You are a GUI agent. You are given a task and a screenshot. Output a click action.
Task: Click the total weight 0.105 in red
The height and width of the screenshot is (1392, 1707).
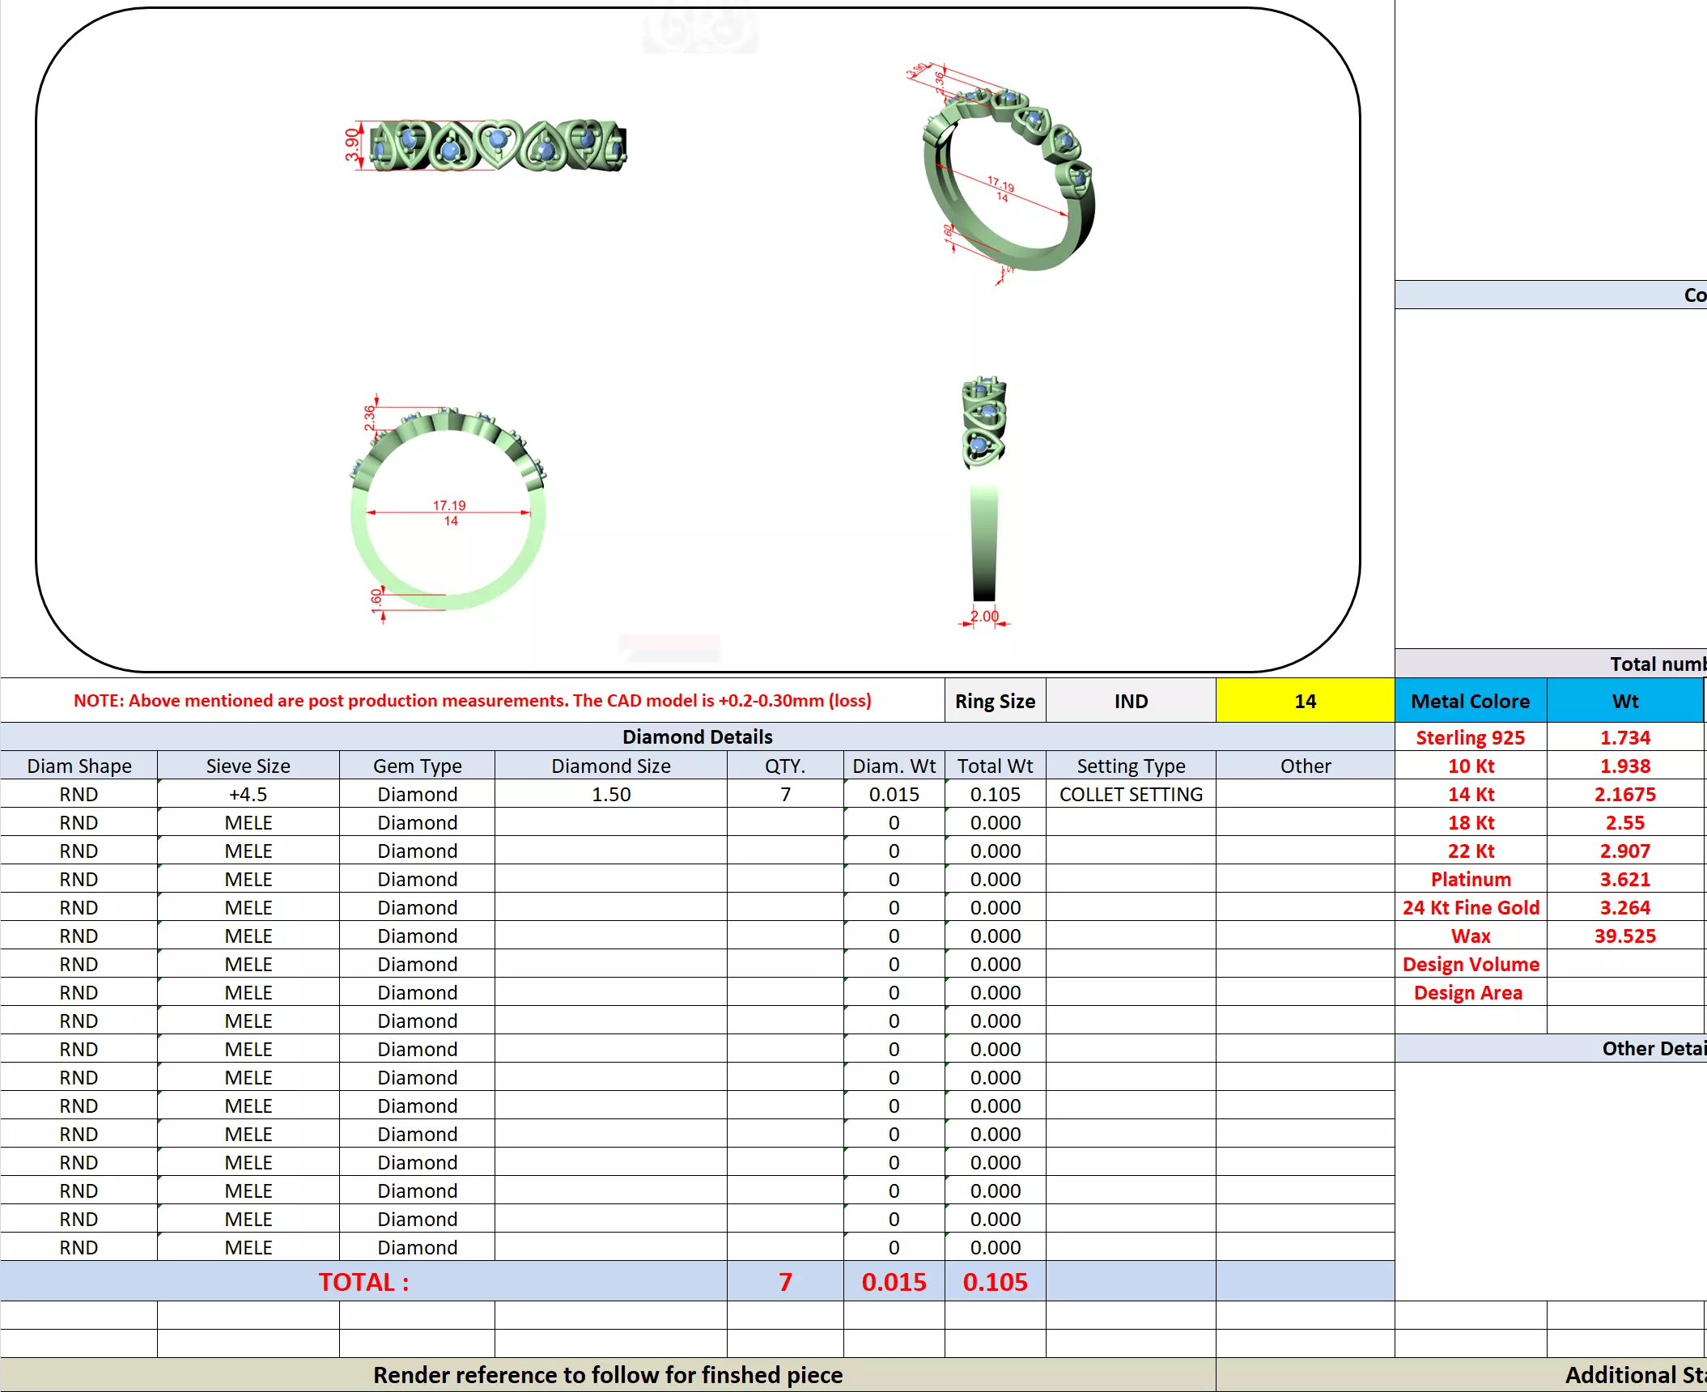point(995,1281)
